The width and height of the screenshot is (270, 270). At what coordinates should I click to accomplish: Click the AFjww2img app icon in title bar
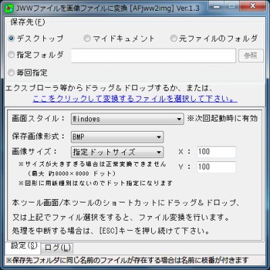[9, 8]
